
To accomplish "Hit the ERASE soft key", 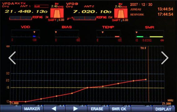I will [98, 109].
